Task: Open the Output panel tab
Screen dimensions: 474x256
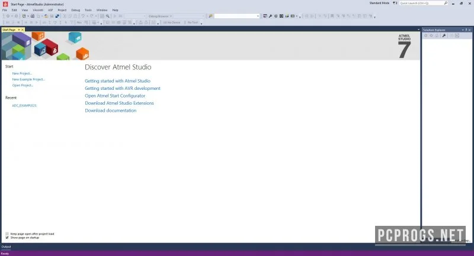Action: click(6, 247)
